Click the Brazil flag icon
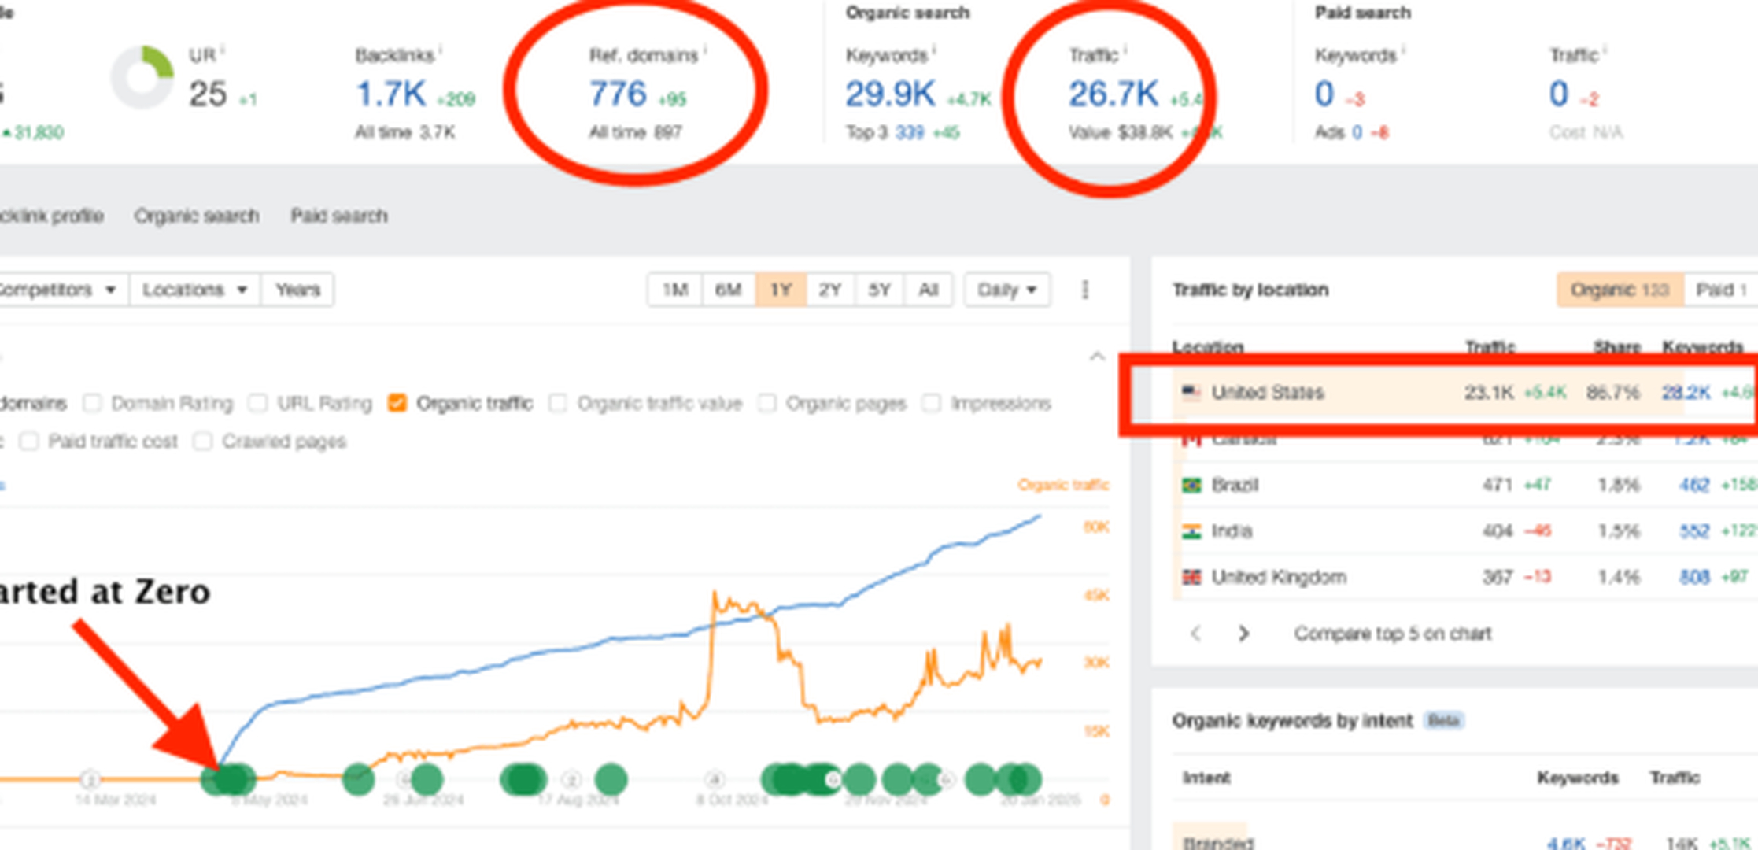The width and height of the screenshot is (1758, 850). pyautogui.click(x=1191, y=485)
